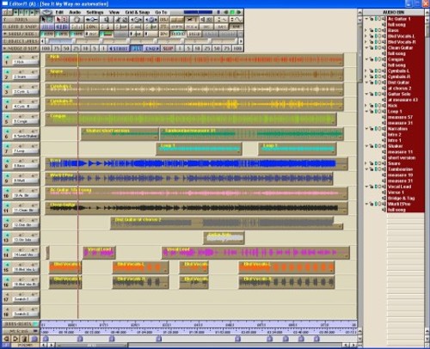Select the Tambourine measure 31 clip on track 6
Viewport: 430px width, 349px height.
click(251, 134)
